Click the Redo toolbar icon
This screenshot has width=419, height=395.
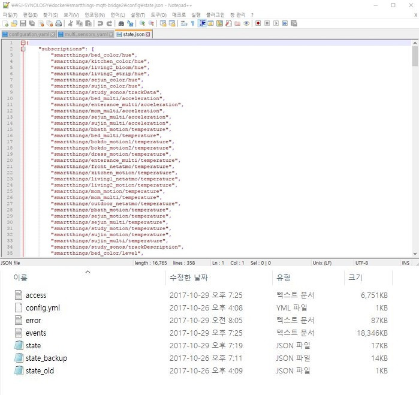coord(109,23)
